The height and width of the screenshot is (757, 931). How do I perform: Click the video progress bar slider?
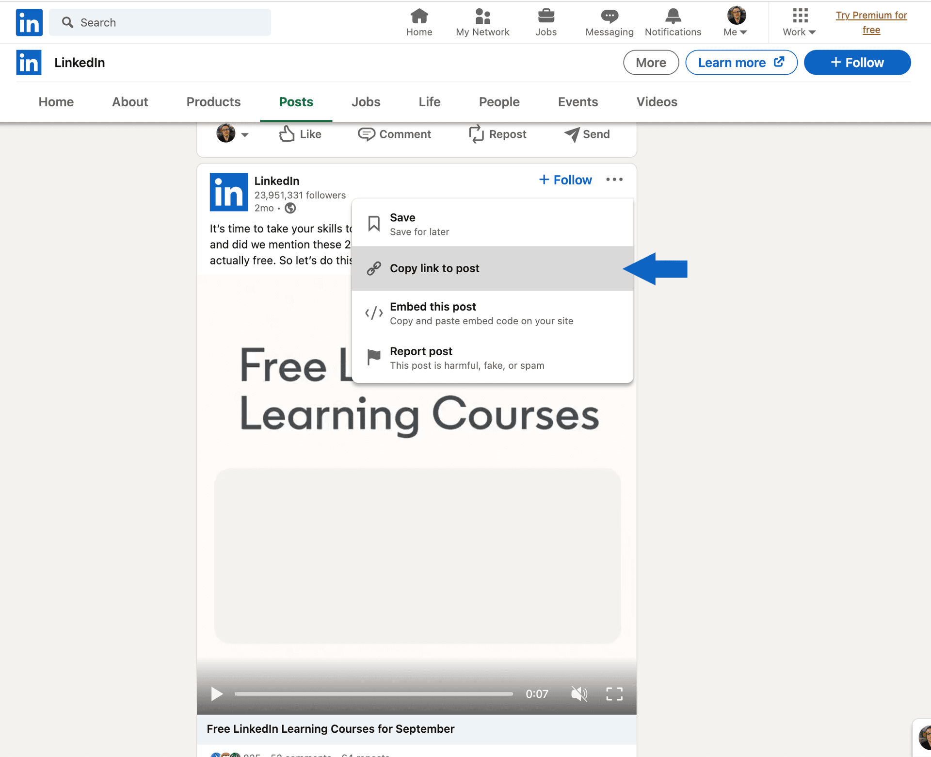point(373,694)
